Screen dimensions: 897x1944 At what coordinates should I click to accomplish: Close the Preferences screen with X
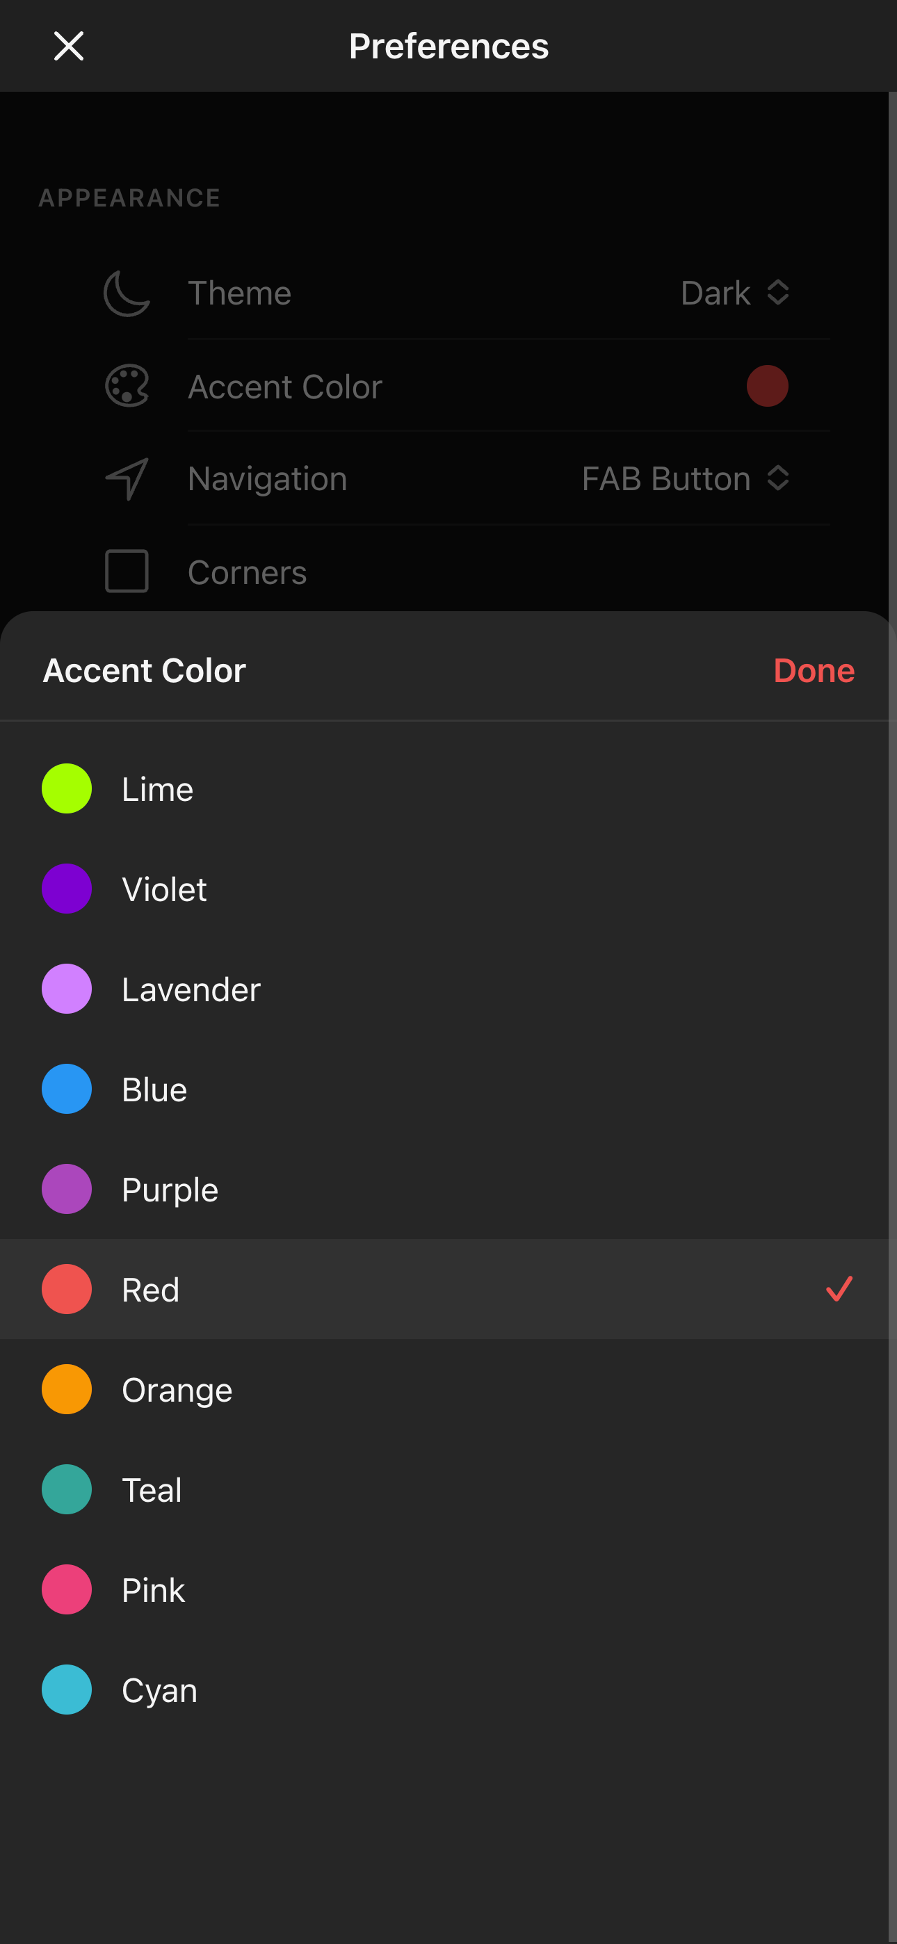click(69, 46)
